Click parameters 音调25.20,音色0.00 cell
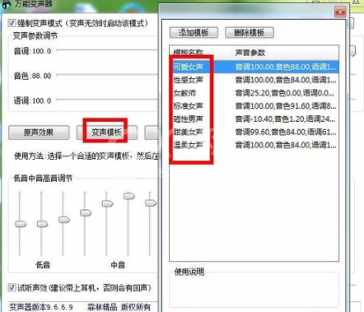The height and width of the screenshot is (312, 364). [285, 93]
